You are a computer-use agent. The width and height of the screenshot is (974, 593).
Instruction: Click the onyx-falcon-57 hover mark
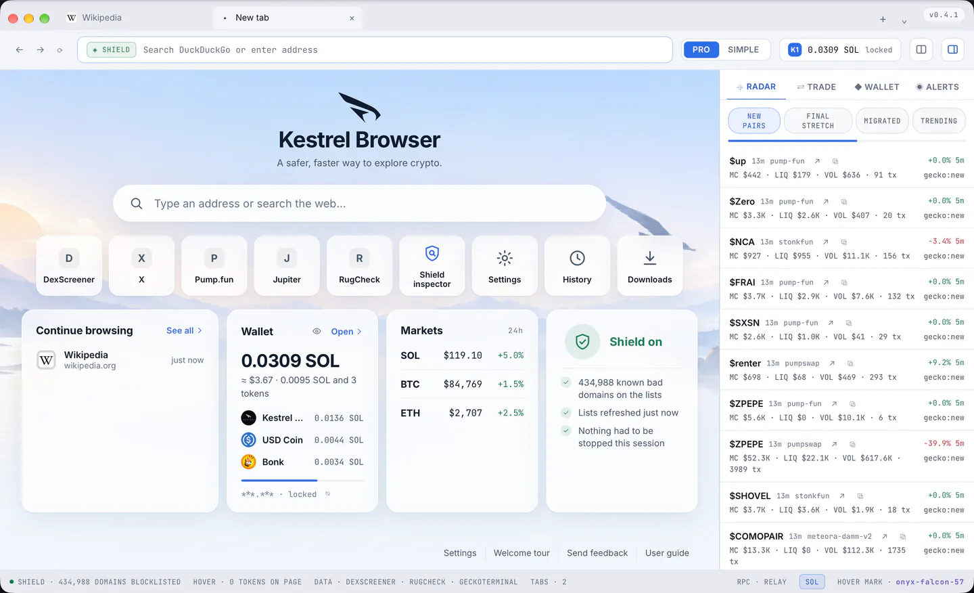[x=930, y=582]
